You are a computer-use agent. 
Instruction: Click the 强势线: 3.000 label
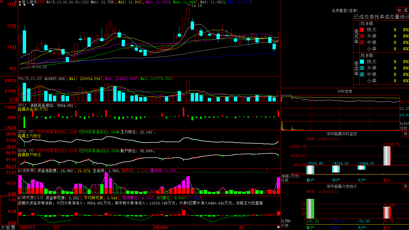tap(134, 171)
